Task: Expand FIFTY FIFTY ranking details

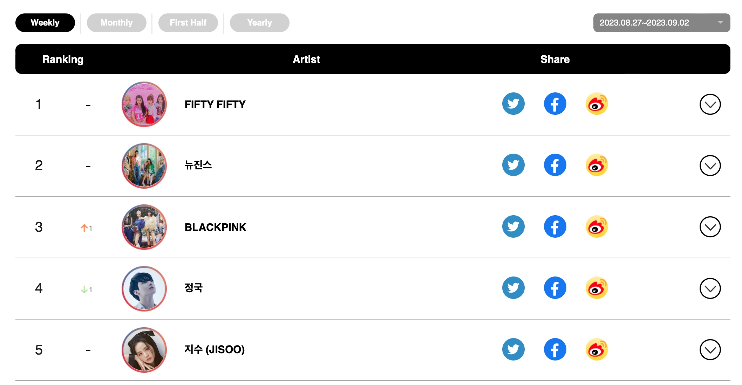Action: (x=710, y=104)
